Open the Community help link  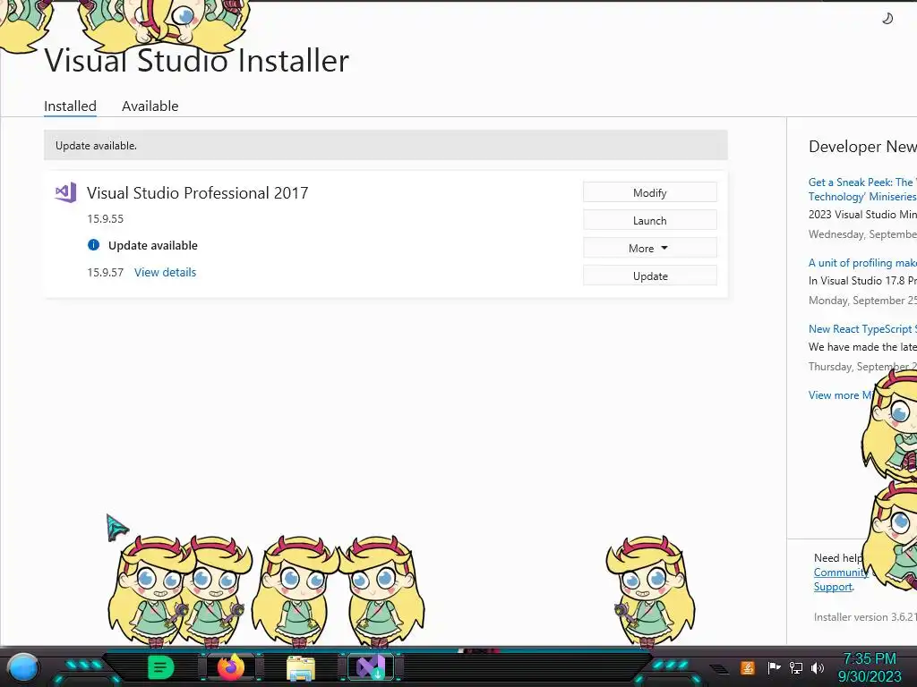pyautogui.click(x=840, y=572)
